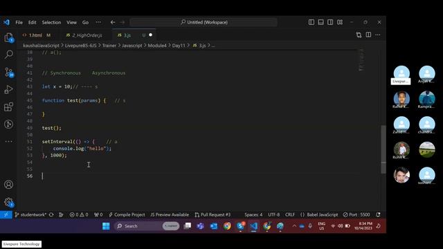The height and width of the screenshot is (249, 443).
Task: Select Module4 breadcrumb segment
Action: pyautogui.click(x=157, y=46)
